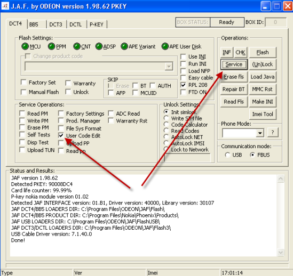Toggle the PPM green indicator
Viewport: 293px width, 276px height.
(x=51, y=46)
